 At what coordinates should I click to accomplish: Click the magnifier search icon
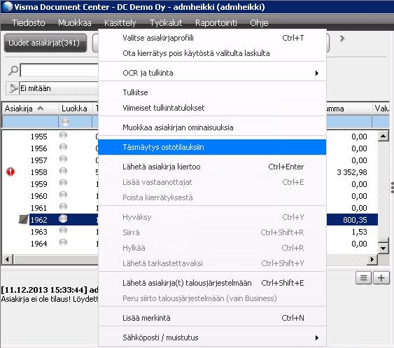pyautogui.click(x=13, y=71)
